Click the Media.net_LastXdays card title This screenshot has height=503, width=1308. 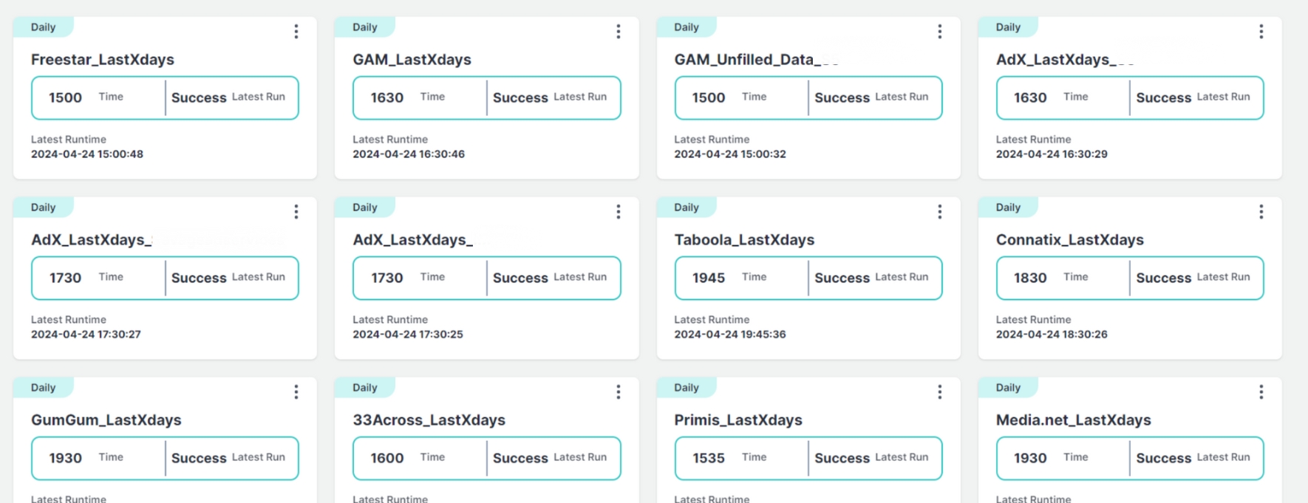(1073, 420)
